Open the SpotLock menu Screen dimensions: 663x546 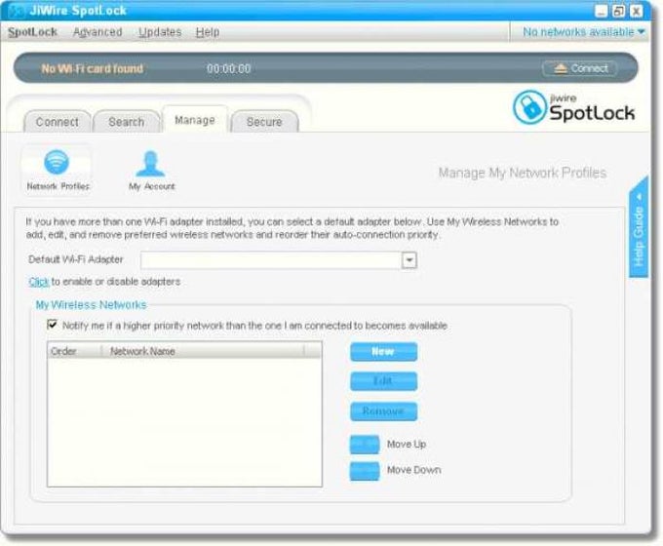coord(32,32)
